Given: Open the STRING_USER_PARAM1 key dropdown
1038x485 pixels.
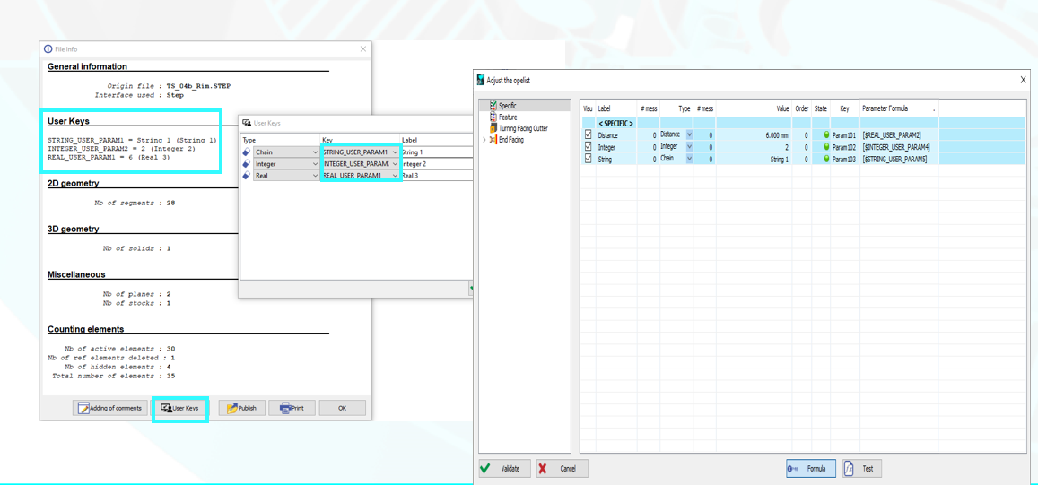Looking at the screenshot, I should pyautogui.click(x=395, y=152).
